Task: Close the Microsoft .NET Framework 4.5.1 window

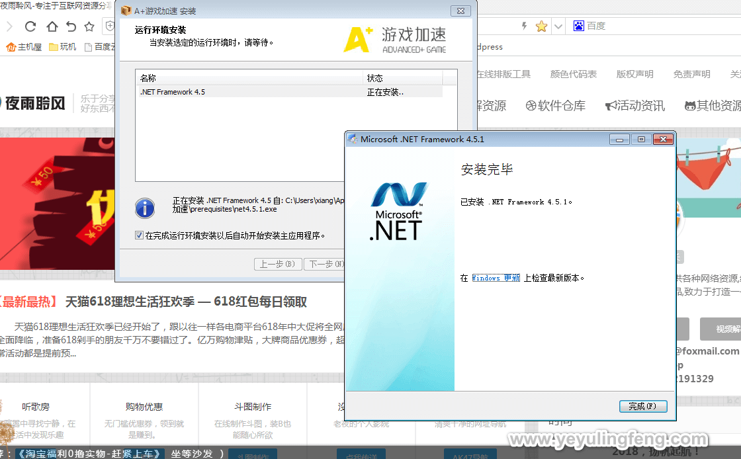Action: 663,140
